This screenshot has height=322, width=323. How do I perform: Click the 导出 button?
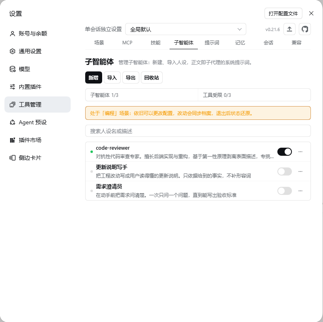(130, 77)
